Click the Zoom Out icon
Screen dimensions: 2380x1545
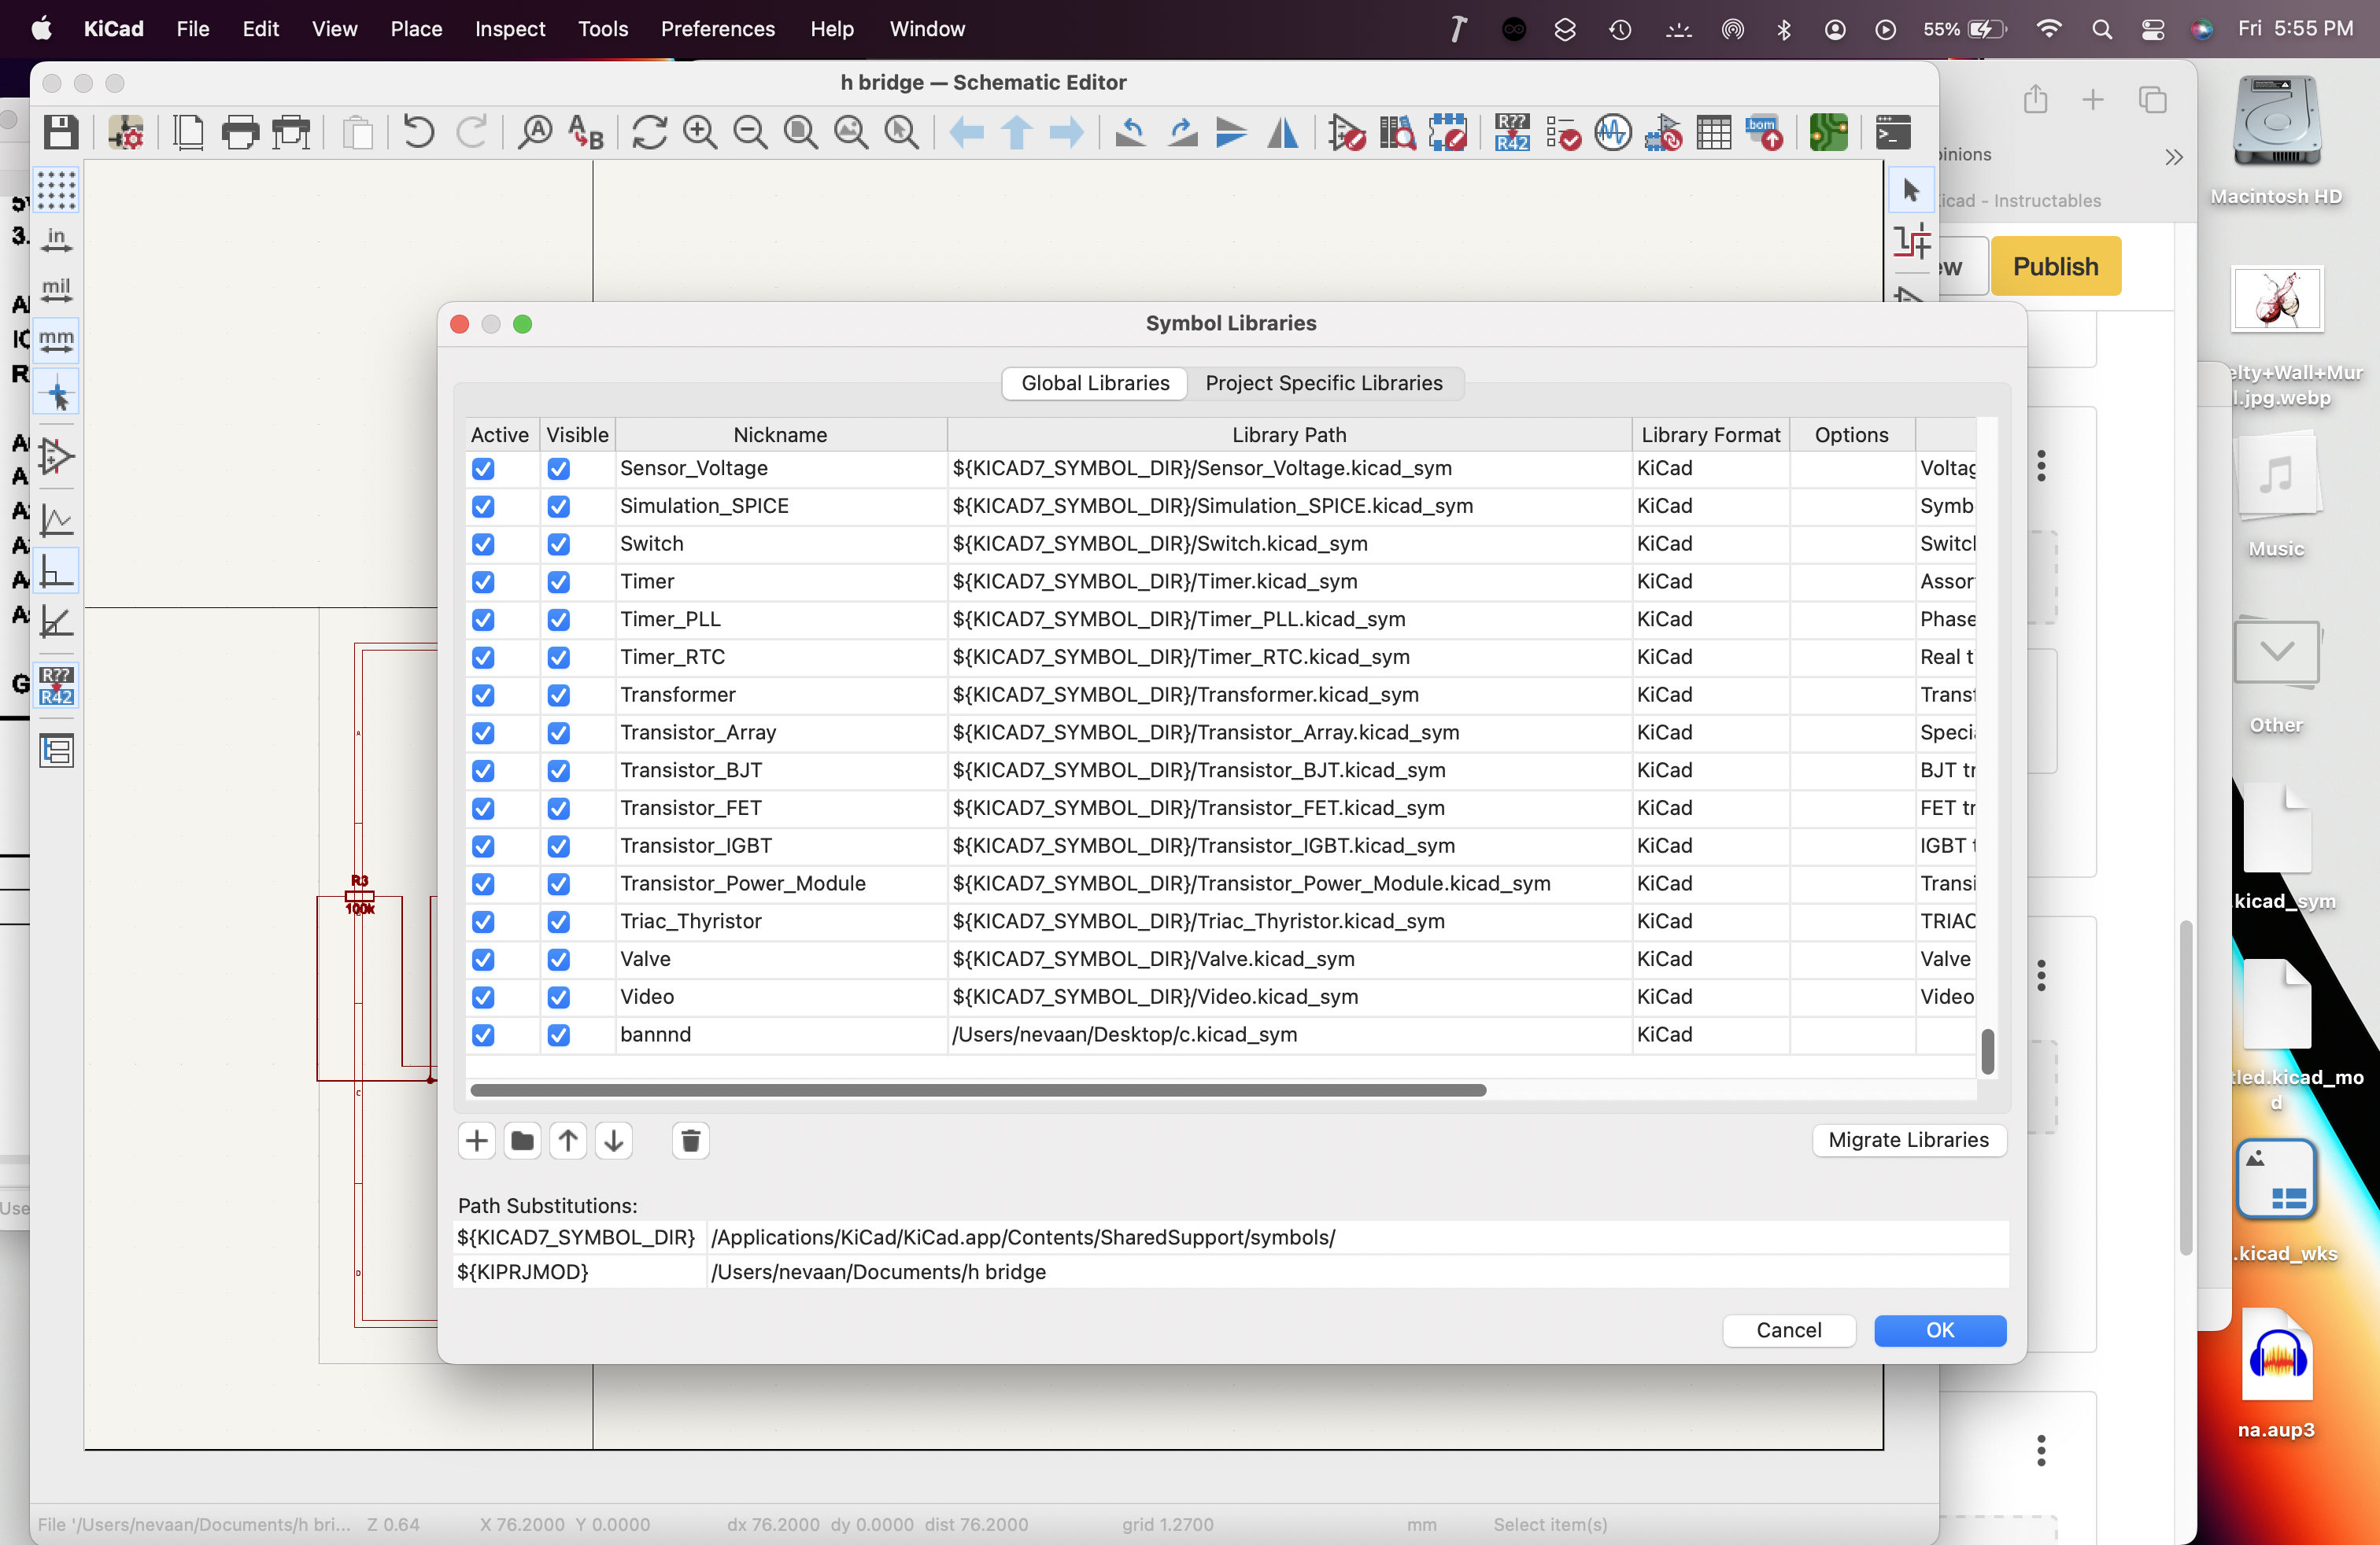[x=750, y=132]
